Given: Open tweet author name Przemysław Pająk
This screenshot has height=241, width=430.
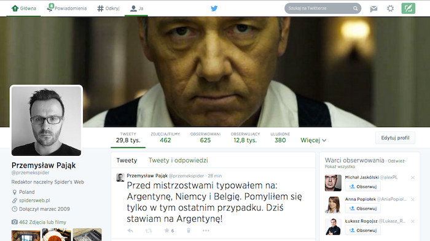Looking at the screenshot, I should coord(147,176).
